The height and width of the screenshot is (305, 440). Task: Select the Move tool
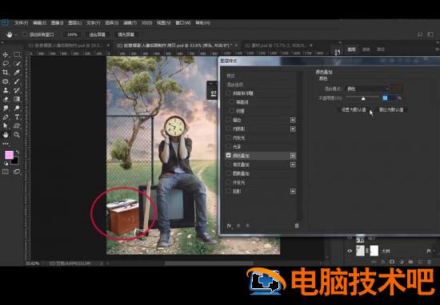pos(6,54)
